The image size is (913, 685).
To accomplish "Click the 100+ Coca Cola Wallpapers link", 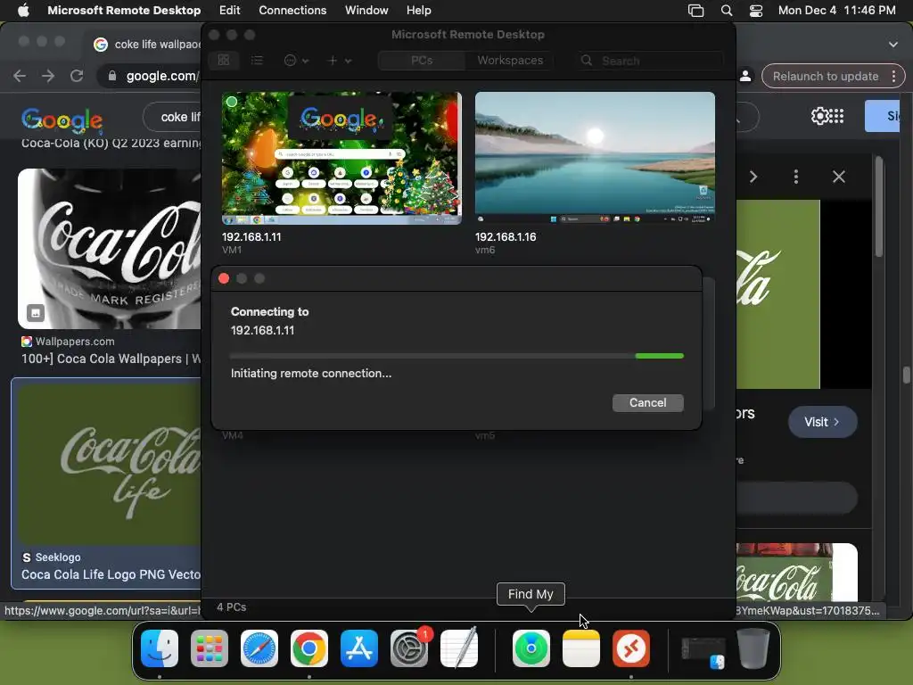I will point(111,359).
